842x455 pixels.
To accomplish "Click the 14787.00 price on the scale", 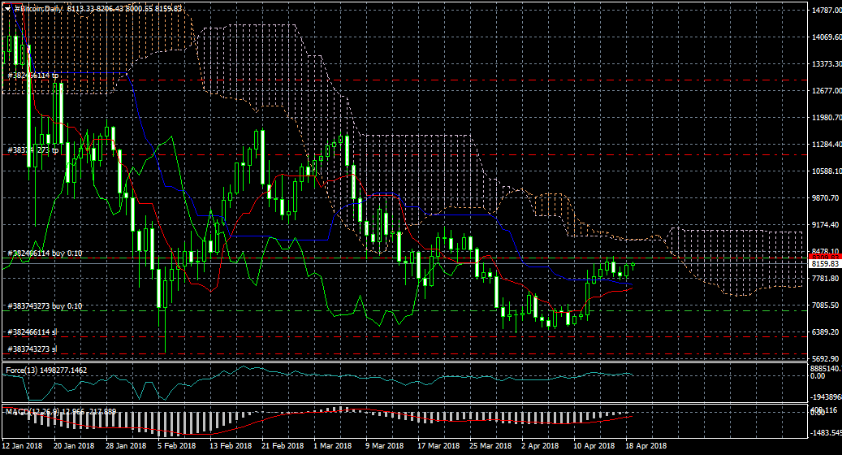I will click(x=825, y=11).
